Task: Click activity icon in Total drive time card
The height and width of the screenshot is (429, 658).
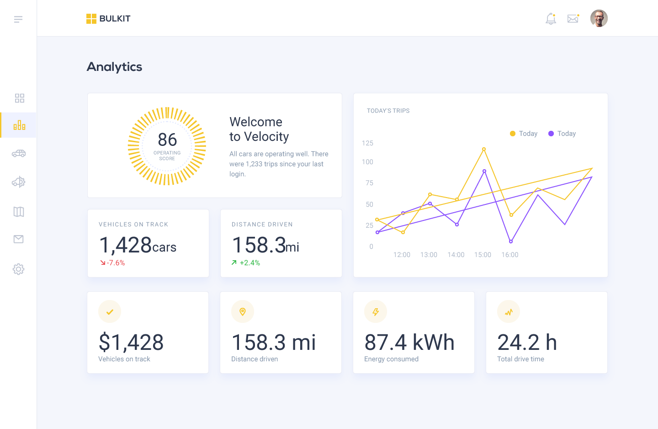Action: 509,312
